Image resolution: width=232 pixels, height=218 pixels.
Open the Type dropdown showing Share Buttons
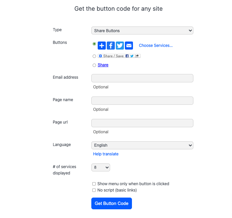point(142,30)
